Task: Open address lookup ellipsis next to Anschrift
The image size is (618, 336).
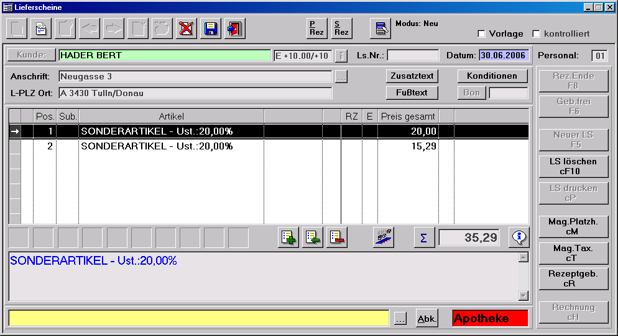Action: tap(341, 77)
